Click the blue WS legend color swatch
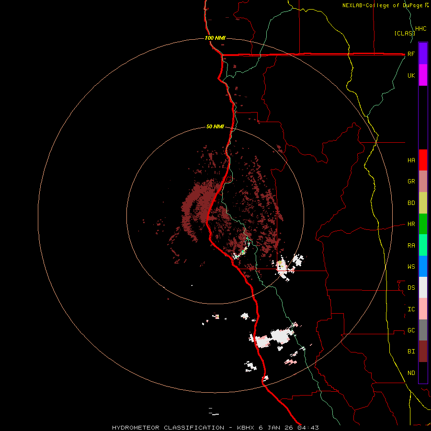The image size is (431, 431). click(x=423, y=266)
